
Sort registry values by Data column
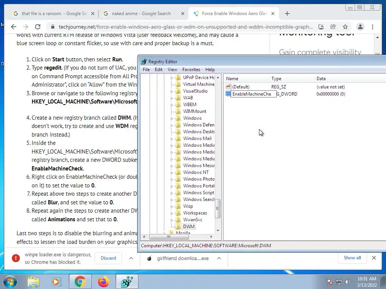(x=349, y=79)
